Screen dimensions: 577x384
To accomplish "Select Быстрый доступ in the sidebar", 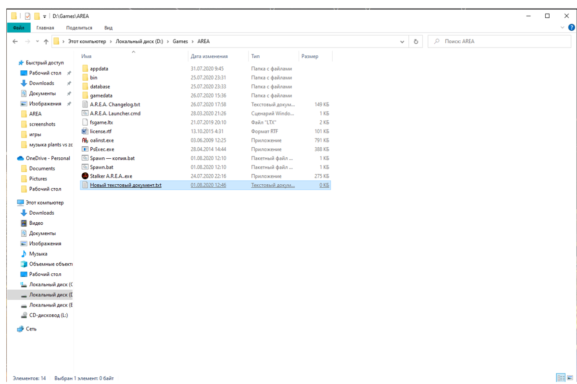I will 44,63.
